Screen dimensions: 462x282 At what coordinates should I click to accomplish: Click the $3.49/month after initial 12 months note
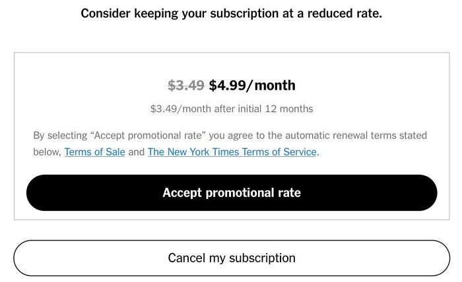(x=232, y=109)
